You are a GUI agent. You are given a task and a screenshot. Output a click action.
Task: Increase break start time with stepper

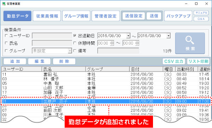click(x=112, y=42)
